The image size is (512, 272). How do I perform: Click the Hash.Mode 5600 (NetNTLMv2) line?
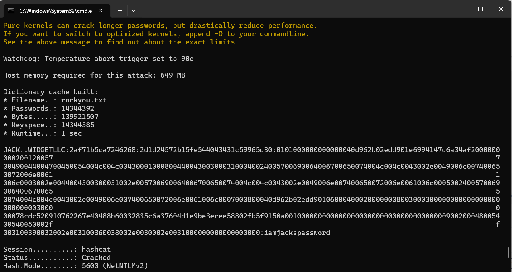click(75, 266)
